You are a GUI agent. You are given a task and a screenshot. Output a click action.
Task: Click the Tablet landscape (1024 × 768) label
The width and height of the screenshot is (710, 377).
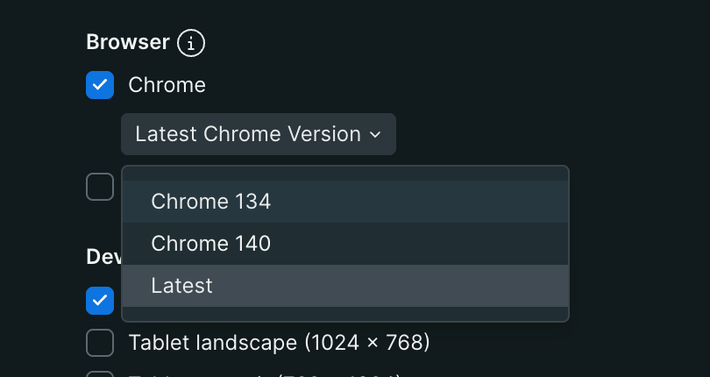coord(279,342)
